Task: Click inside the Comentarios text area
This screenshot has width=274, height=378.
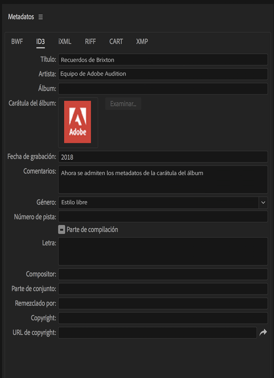Action: (163, 179)
